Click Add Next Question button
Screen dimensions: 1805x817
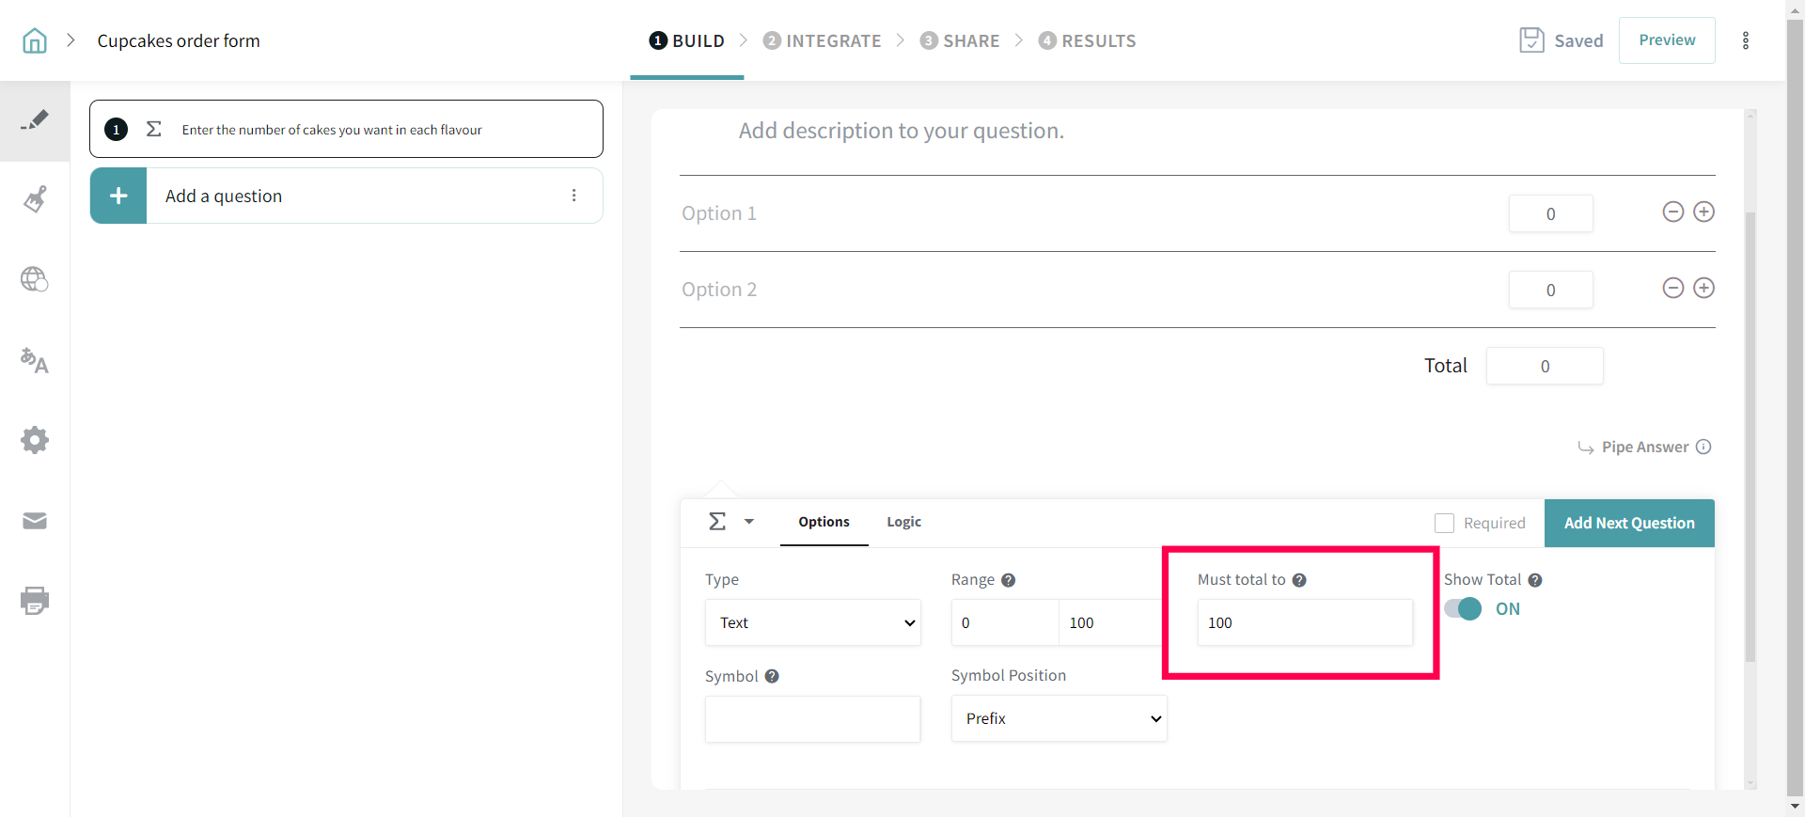tap(1628, 523)
